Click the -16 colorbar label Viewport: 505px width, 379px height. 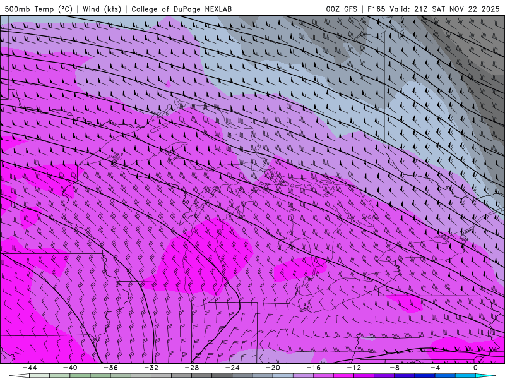coord(313,368)
